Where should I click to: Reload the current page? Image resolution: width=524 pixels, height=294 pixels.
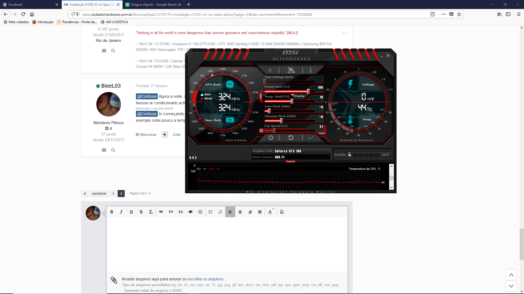click(23, 14)
